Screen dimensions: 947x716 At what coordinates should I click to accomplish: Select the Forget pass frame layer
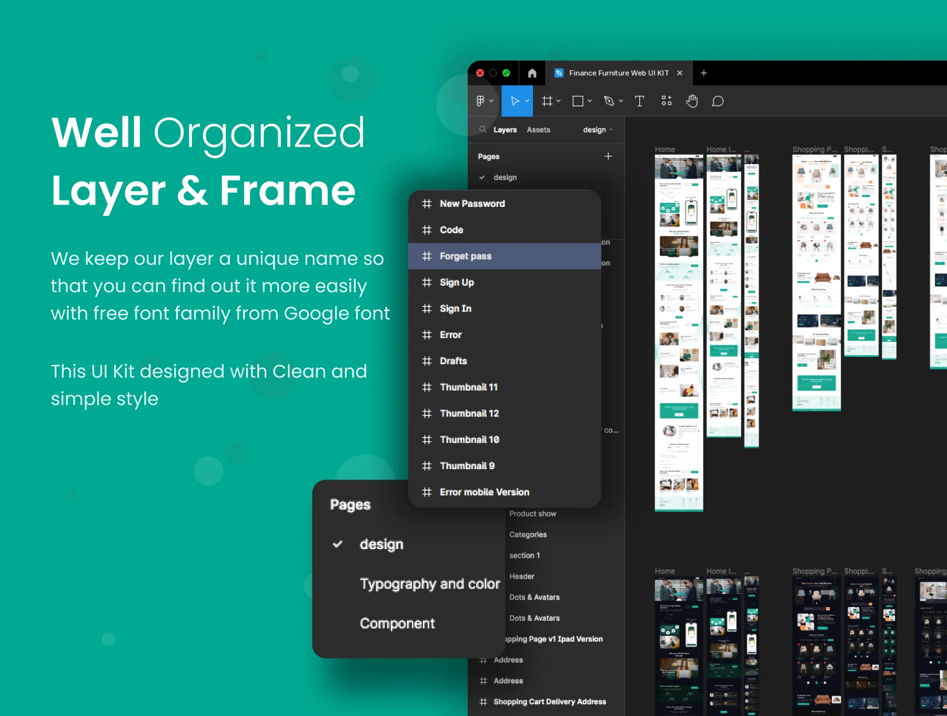505,256
